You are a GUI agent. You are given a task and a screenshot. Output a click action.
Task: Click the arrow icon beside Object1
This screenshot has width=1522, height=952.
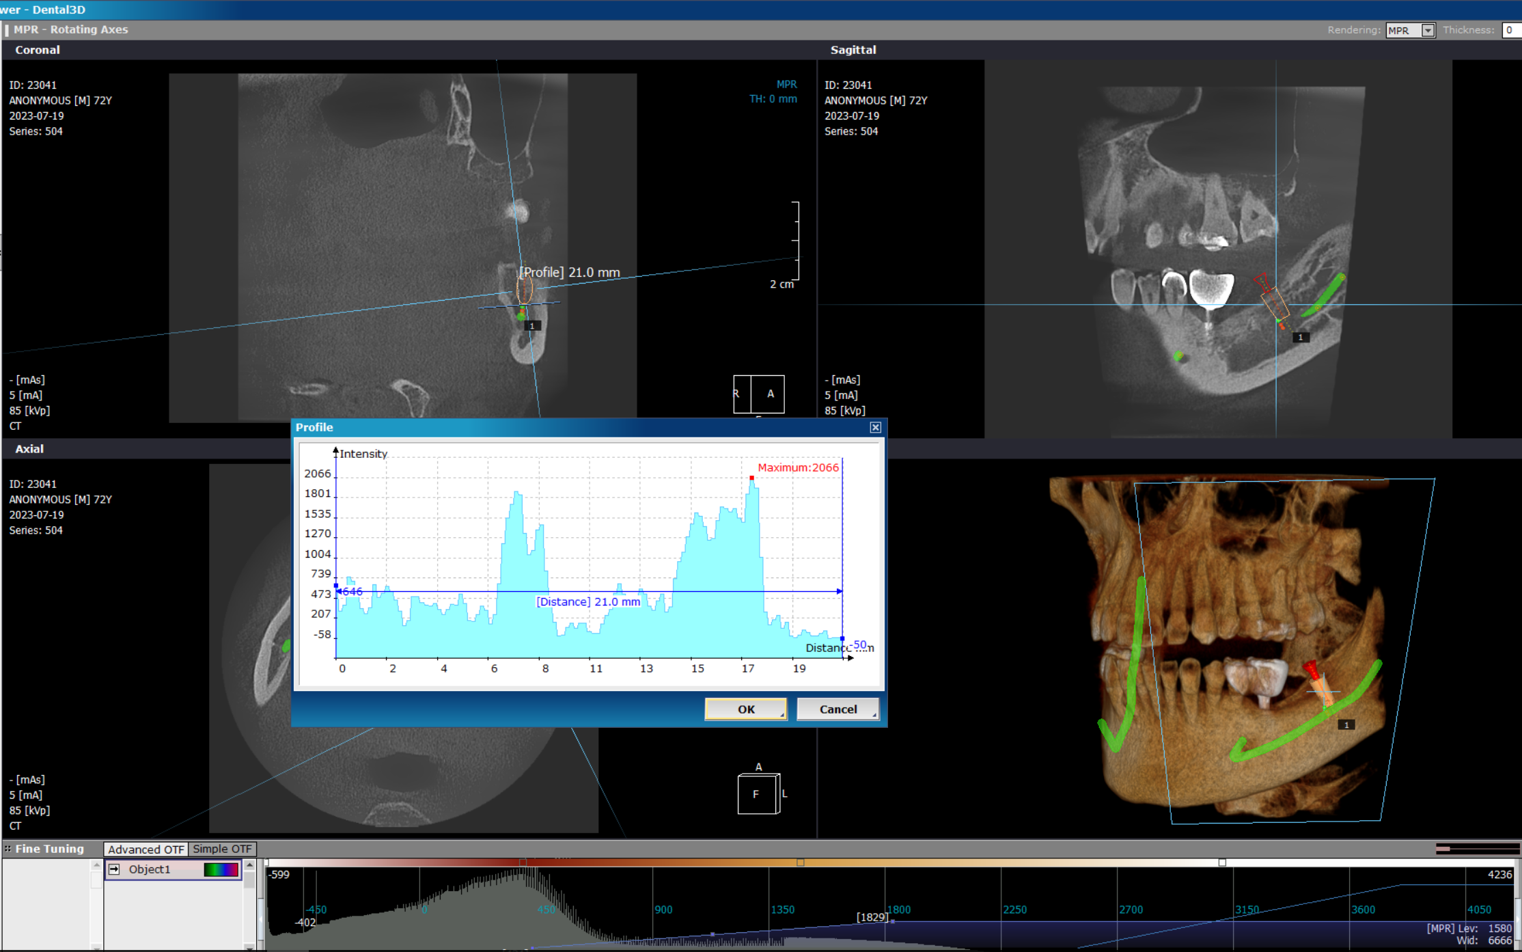click(114, 869)
